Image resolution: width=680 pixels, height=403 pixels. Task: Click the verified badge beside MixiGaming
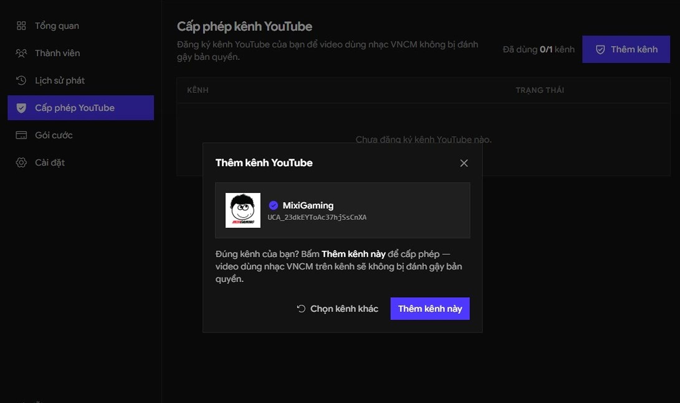coord(273,205)
